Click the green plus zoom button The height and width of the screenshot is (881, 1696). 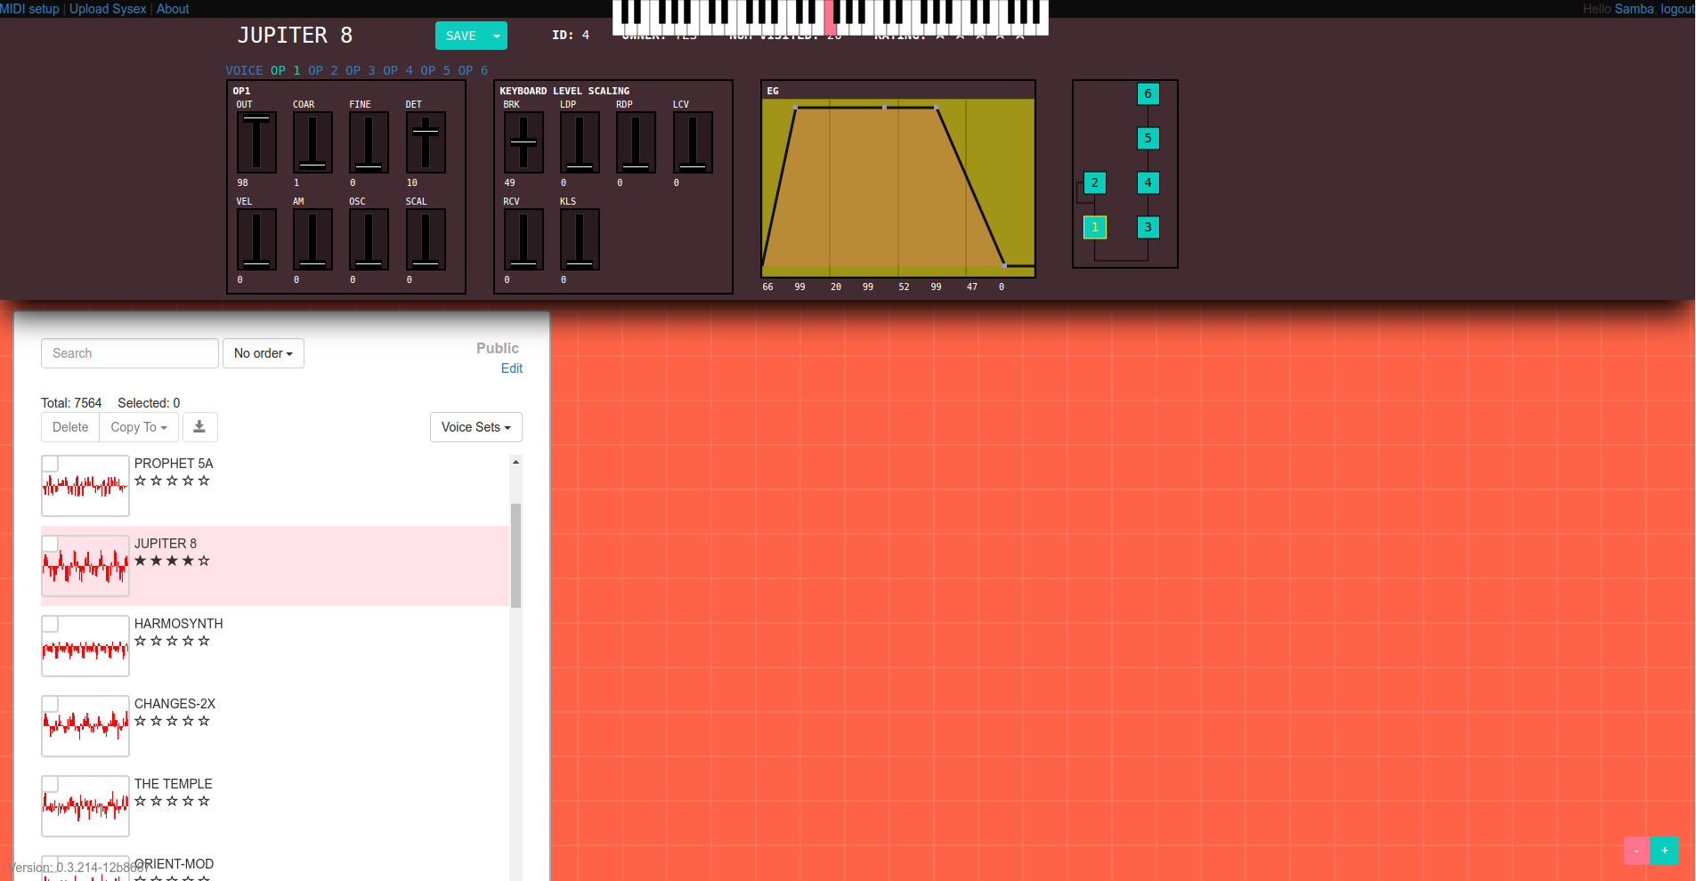1664,850
